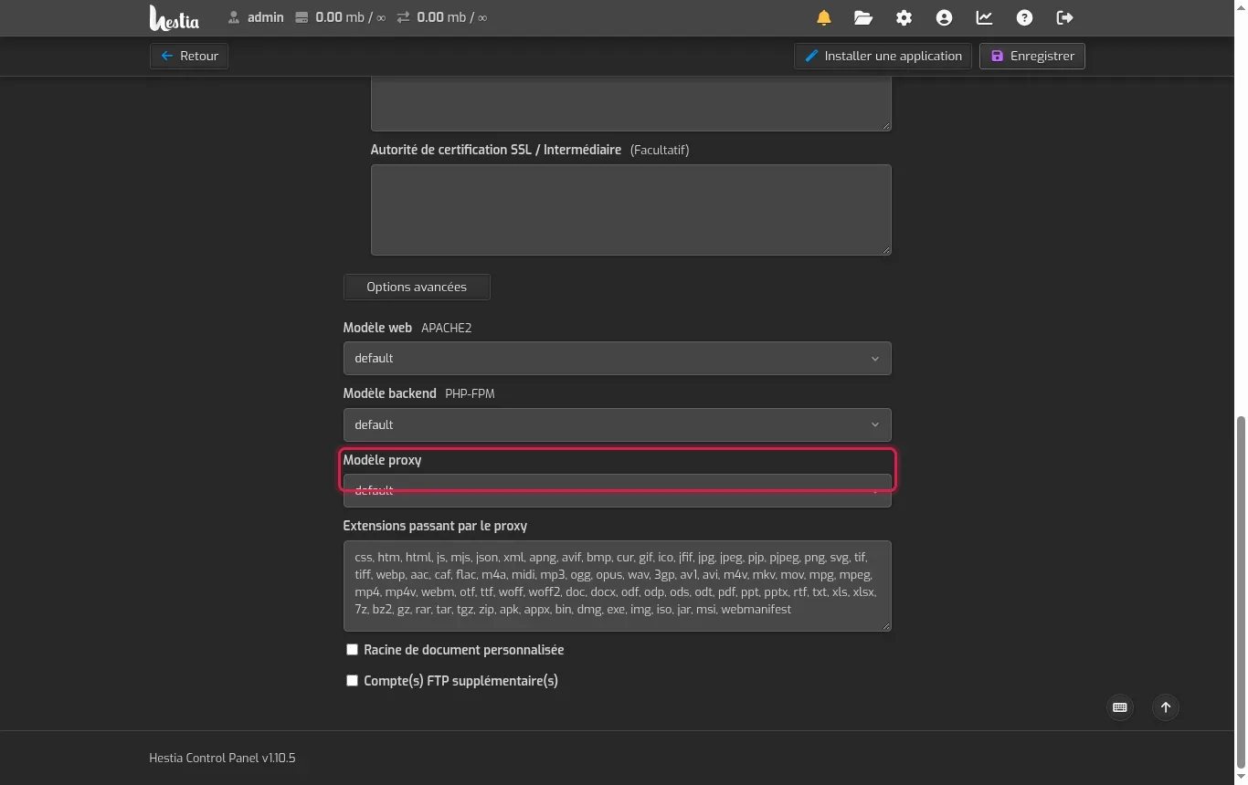Show keyboard shortcuts icon

(x=1120, y=707)
